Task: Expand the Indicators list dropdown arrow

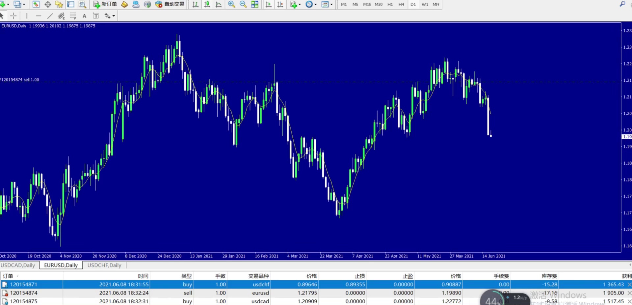Action: pos(300,5)
